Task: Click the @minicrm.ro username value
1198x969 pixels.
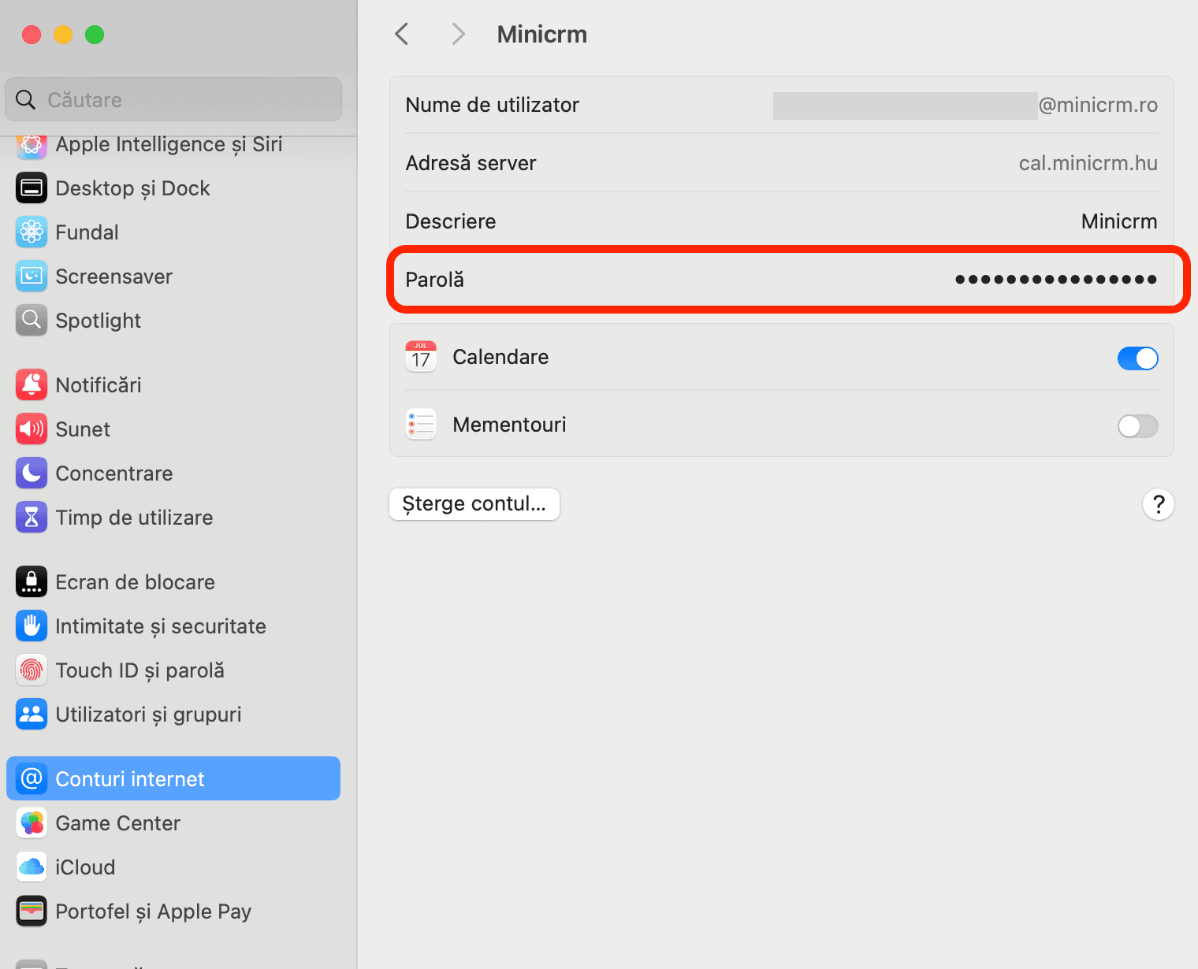Action: (x=1098, y=105)
